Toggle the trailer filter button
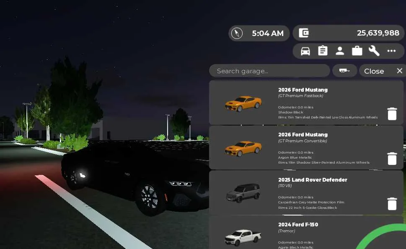The width and height of the screenshot is (406, 249). (x=344, y=71)
